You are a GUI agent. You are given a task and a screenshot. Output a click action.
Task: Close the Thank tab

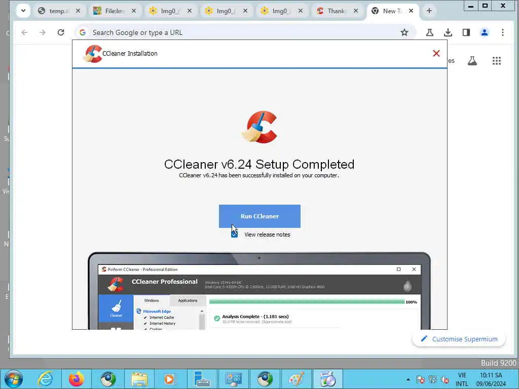click(x=355, y=11)
